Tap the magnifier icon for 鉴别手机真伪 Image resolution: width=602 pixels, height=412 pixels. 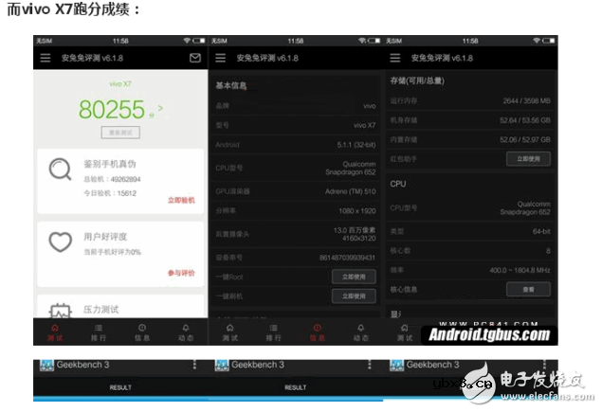[x=61, y=170]
